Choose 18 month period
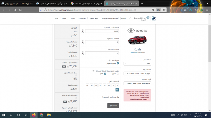This screenshot has height=118, width=211. pyautogui.click(x=109, y=85)
